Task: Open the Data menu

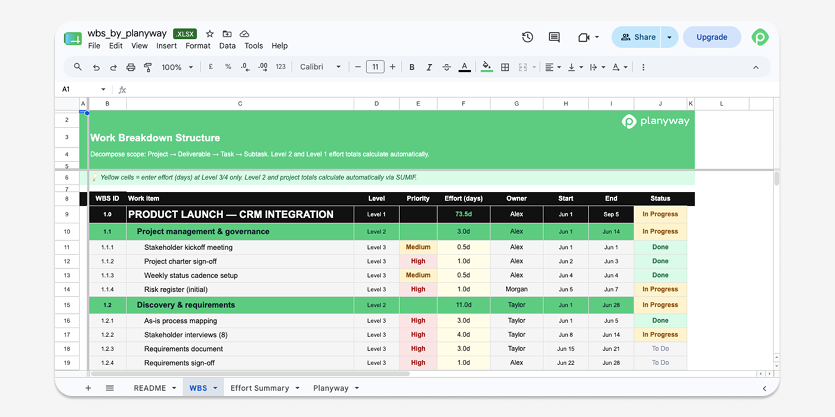Action: click(227, 46)
